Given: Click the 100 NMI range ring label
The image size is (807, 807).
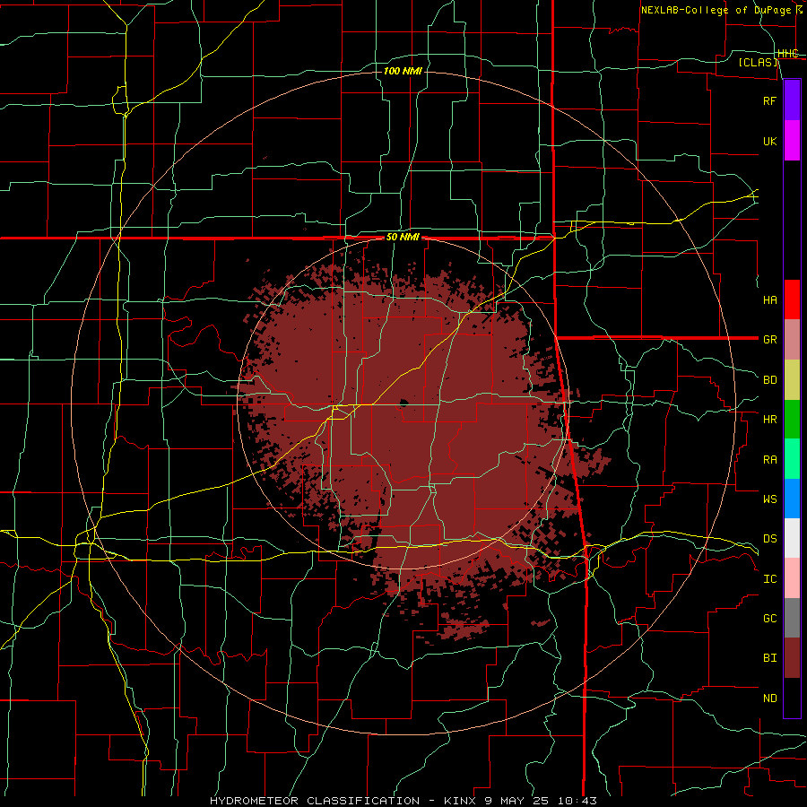Looking at the screenshot, I should [403, 71].
